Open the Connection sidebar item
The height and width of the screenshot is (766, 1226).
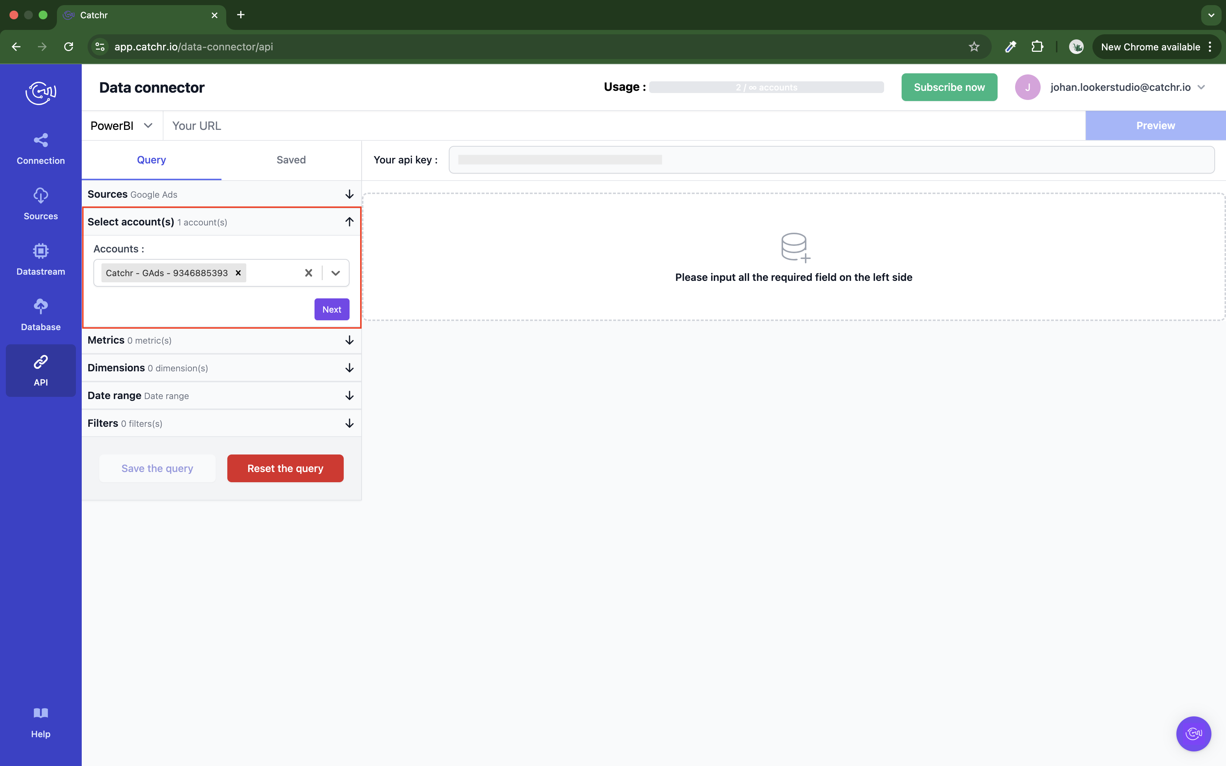(41, 150)
